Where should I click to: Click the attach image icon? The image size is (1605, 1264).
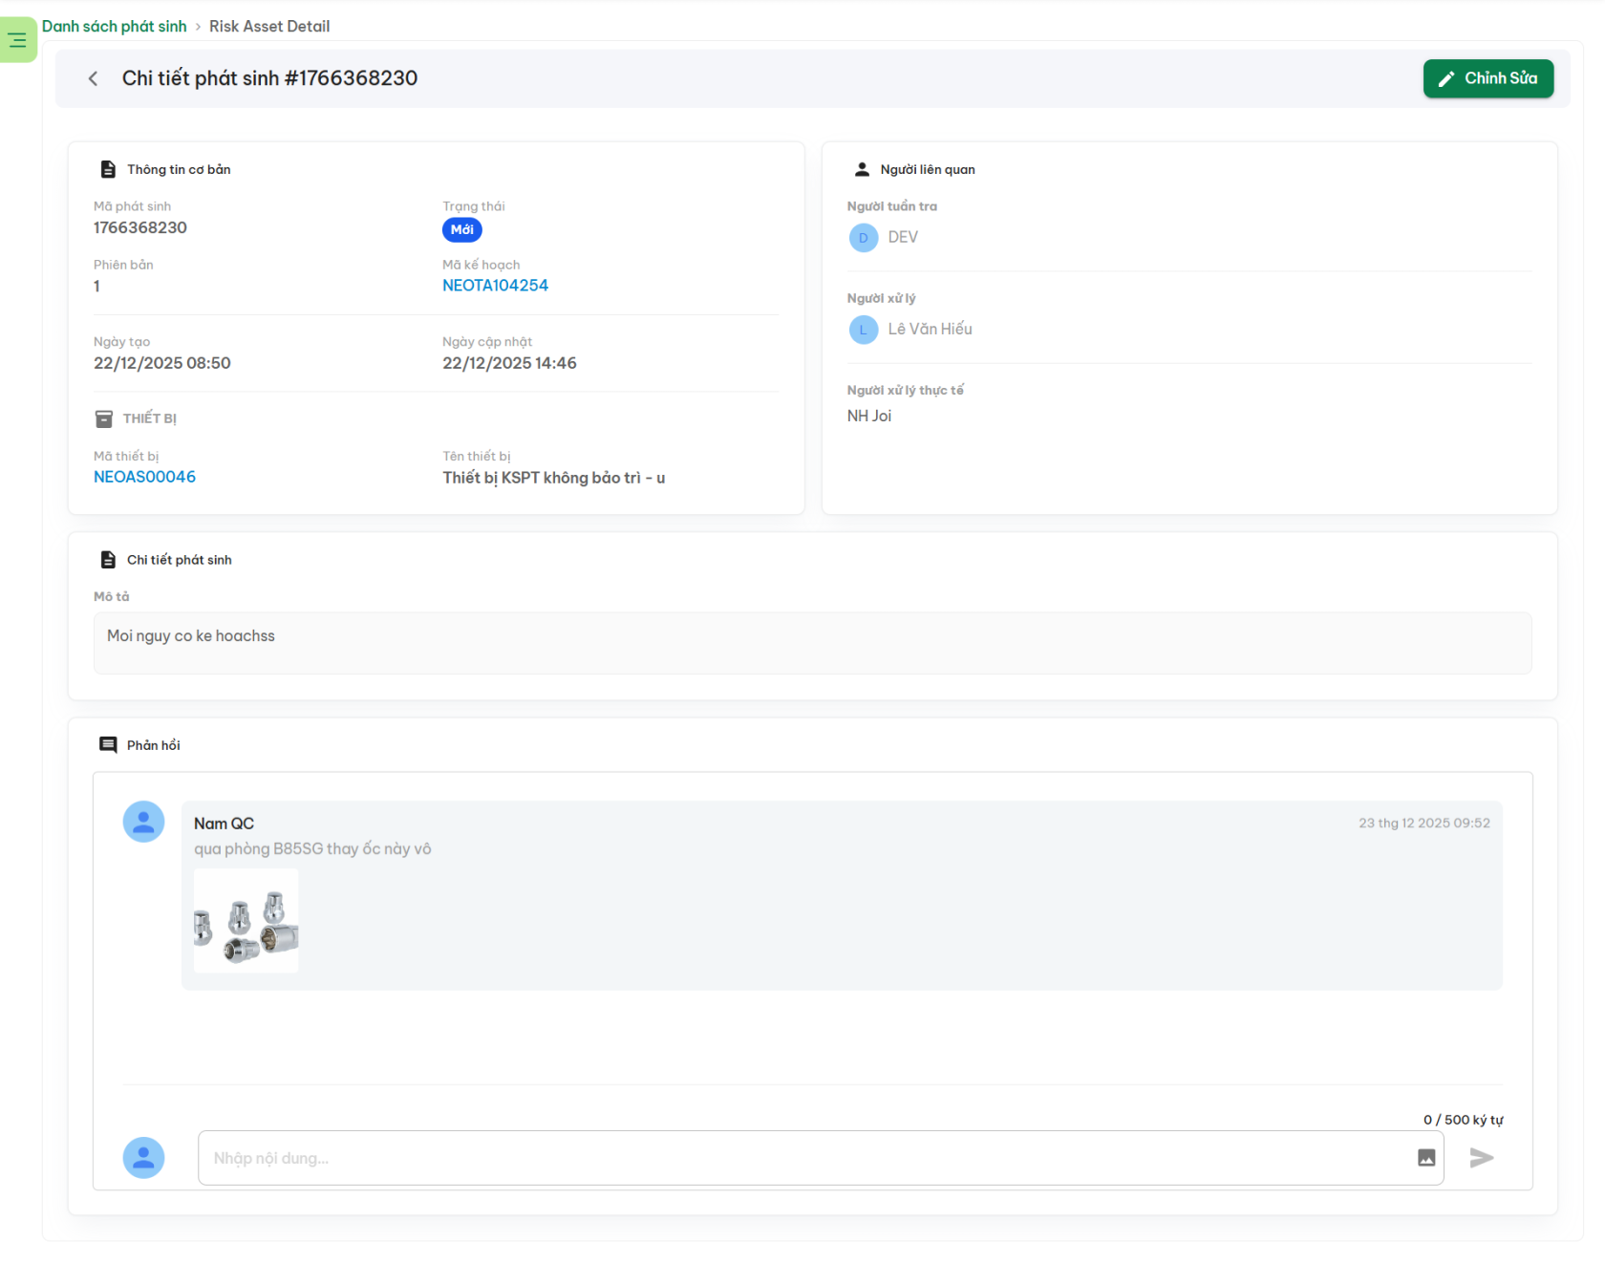pos(1426,1158)
